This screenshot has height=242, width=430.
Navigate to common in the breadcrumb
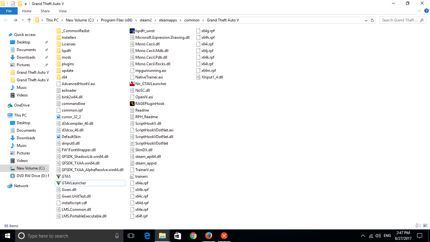(x=192, y=20)
